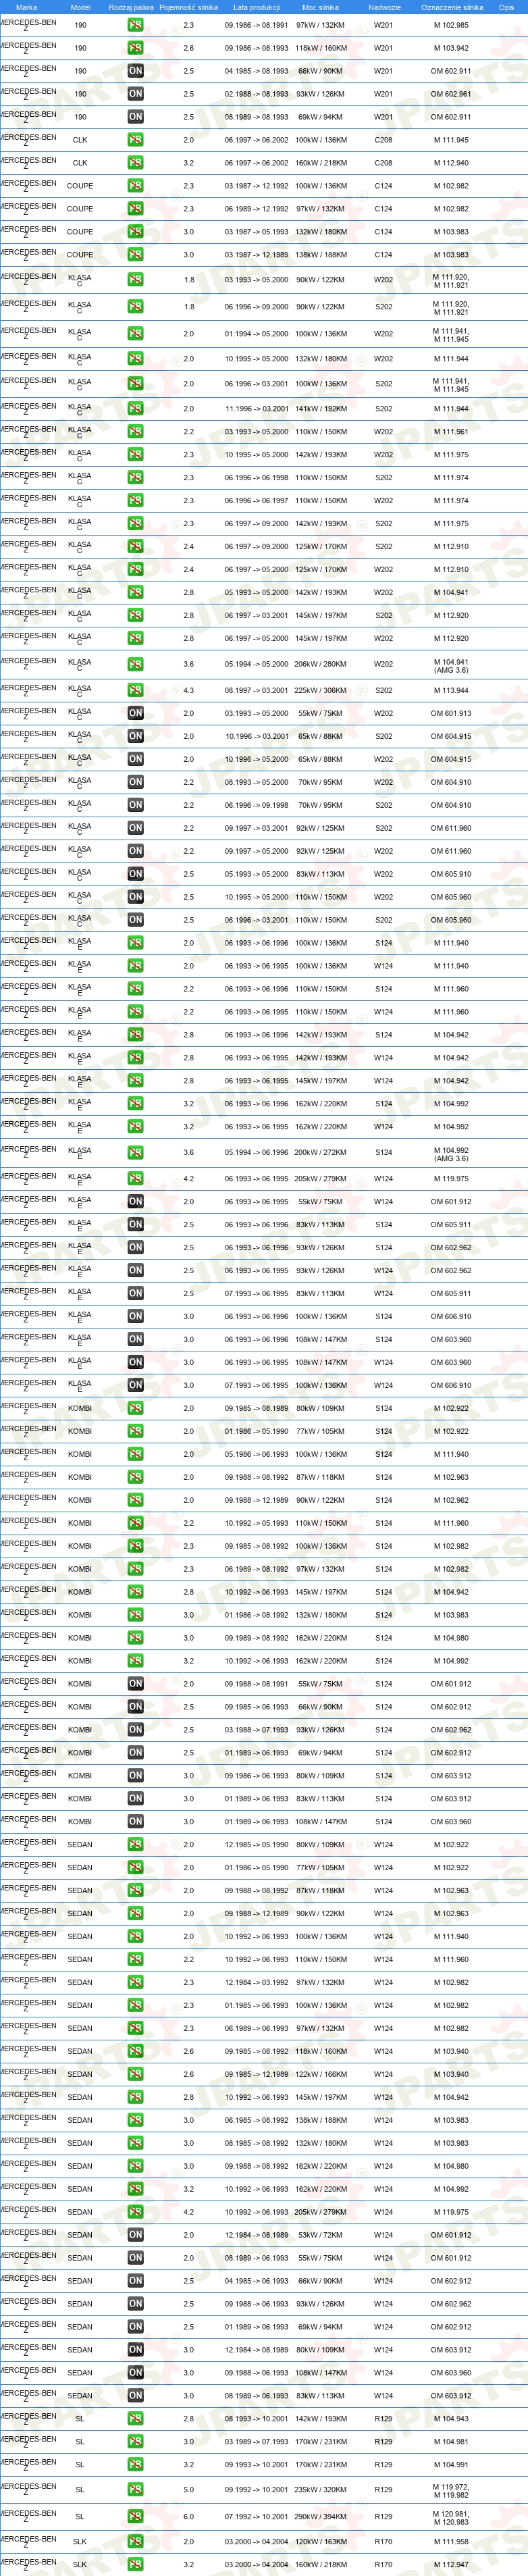528x2576 pixels.
Task: Click the PB fuel icon for CLK M 112.940
Action: [x=135, y=163]
